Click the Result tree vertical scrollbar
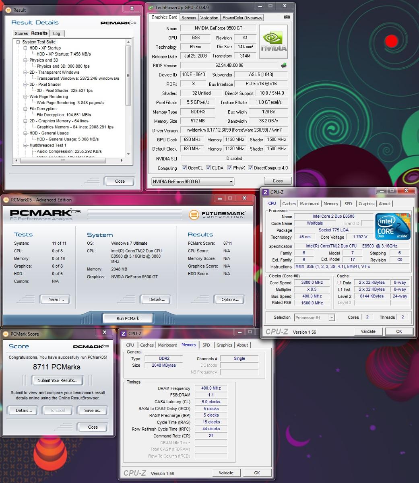This screenshot has width=419, height=483. click(128, 99)
